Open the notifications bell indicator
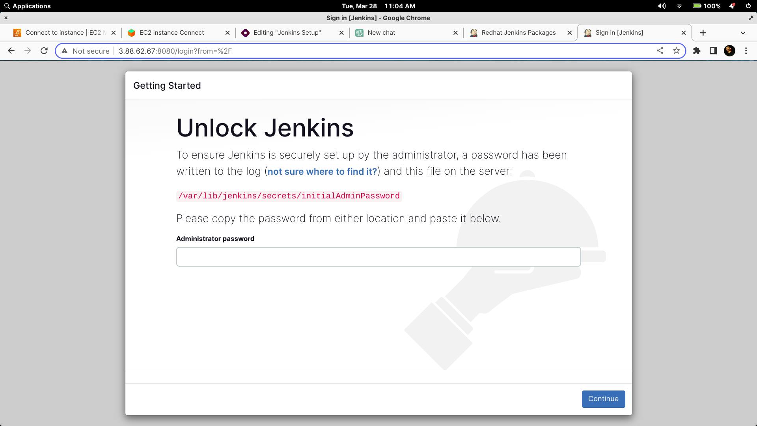The height and width of the screenshot is (426, 757). [732, 6]
